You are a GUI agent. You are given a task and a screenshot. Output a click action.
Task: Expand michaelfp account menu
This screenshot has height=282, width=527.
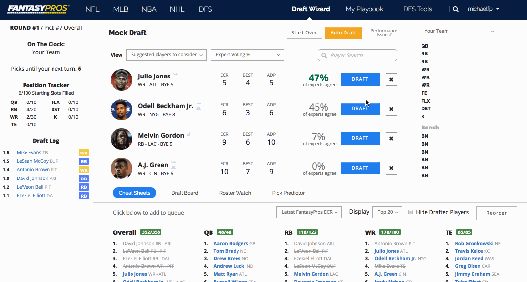tap(483, 9)
